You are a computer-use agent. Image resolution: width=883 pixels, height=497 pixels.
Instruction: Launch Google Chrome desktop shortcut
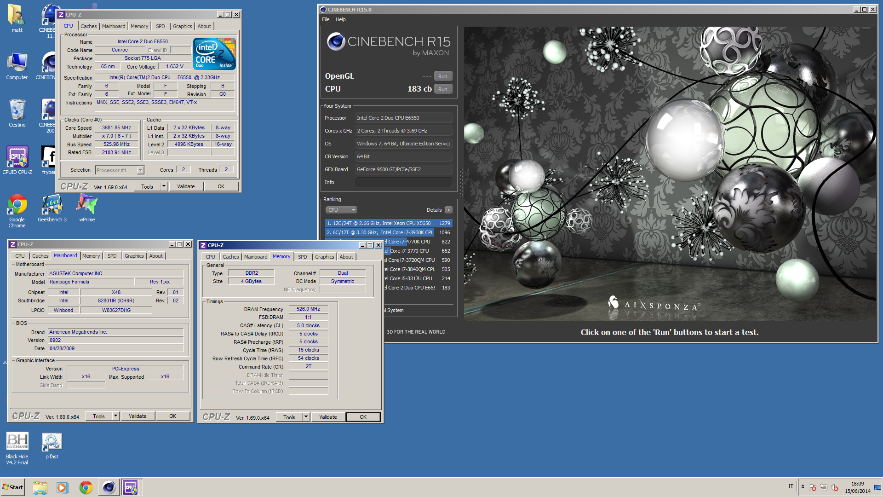click(17, 211)
